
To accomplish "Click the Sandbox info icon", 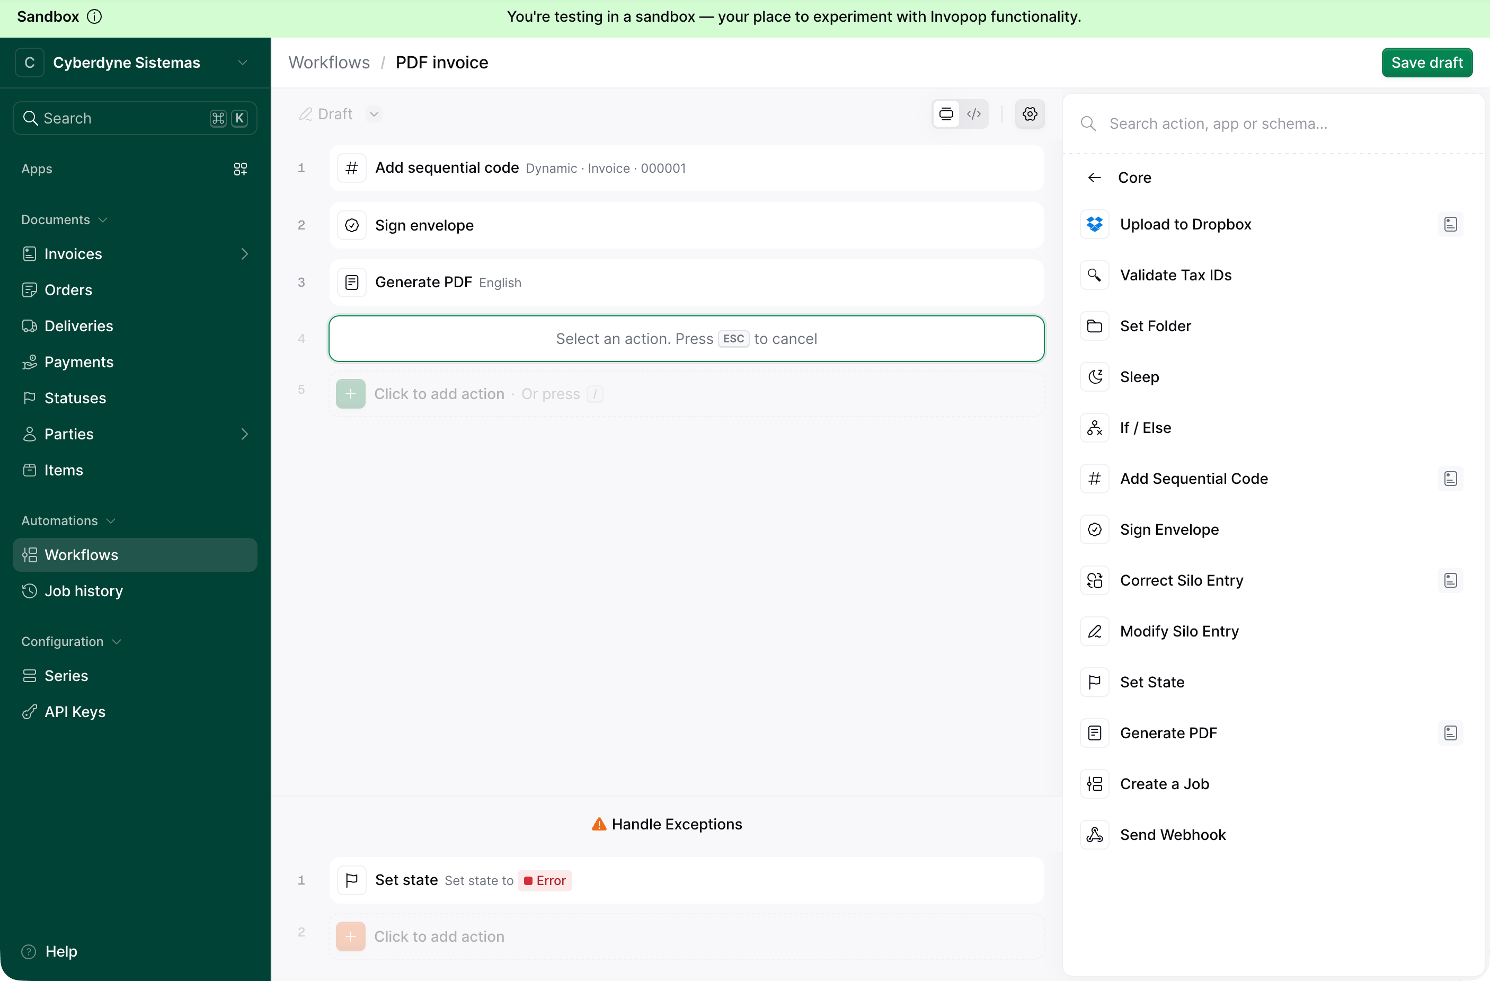I will click(94, 17).
